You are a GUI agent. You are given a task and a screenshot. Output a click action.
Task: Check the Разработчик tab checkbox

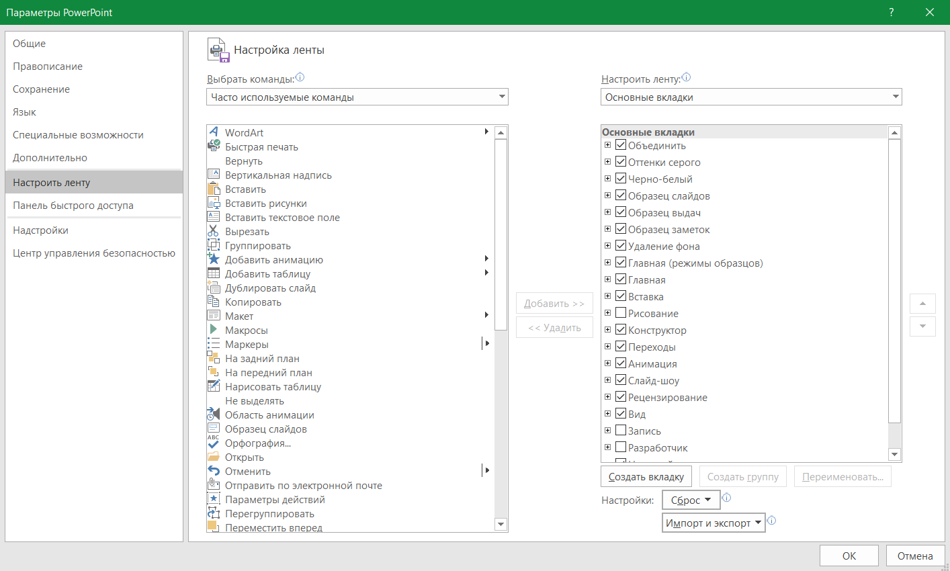tap(621, 447)
